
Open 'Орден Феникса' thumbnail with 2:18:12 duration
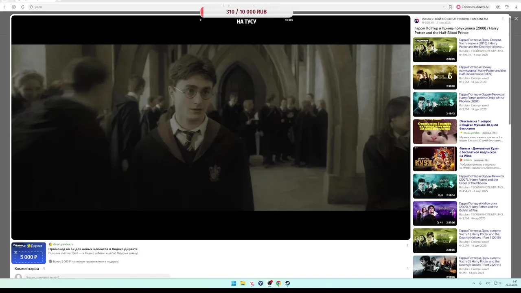(x=435, y=104)
